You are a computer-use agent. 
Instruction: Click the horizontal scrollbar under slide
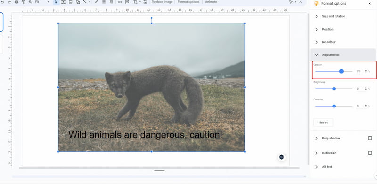159,168
